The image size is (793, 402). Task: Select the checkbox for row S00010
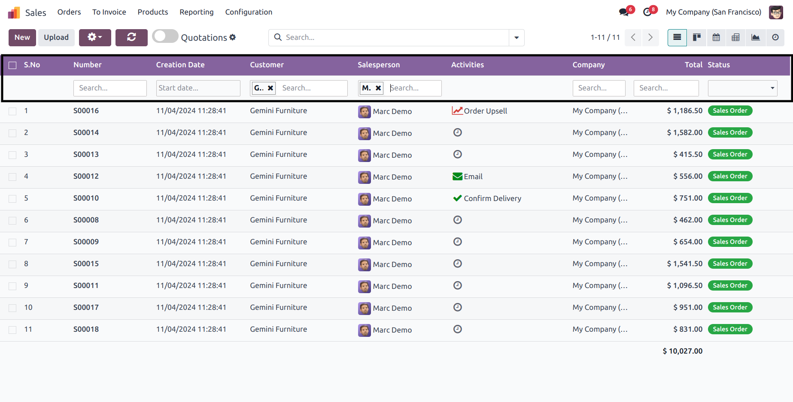coord(12,199)
